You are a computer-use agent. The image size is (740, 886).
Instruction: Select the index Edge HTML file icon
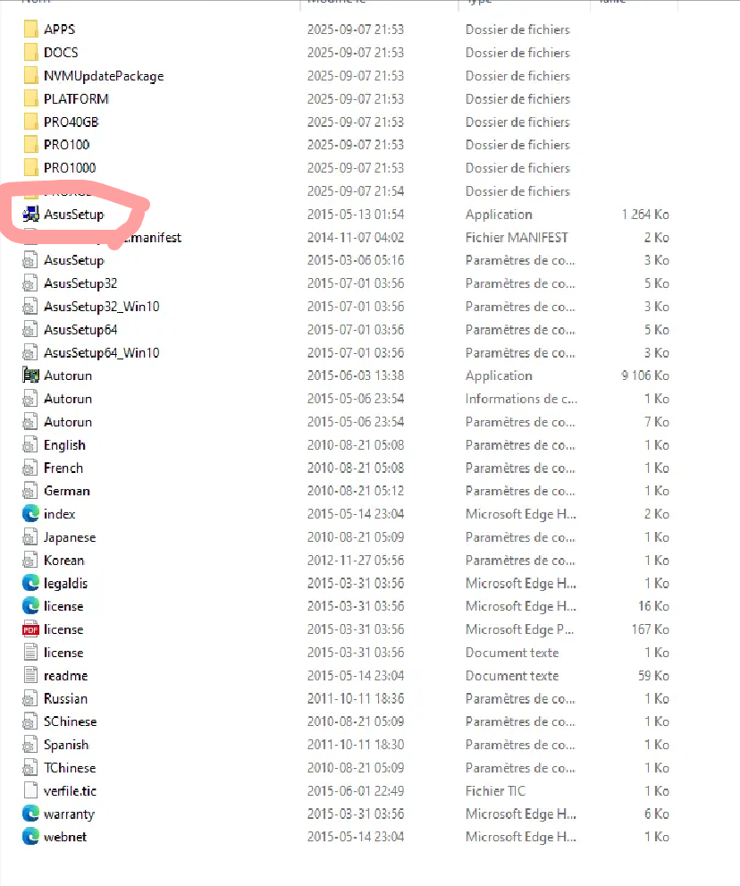(x=31, y=514)
